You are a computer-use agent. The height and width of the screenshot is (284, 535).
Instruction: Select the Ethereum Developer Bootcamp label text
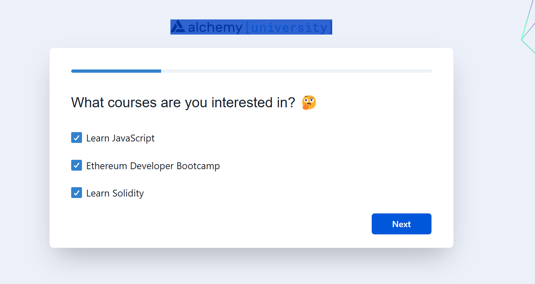tap(153, 166)
